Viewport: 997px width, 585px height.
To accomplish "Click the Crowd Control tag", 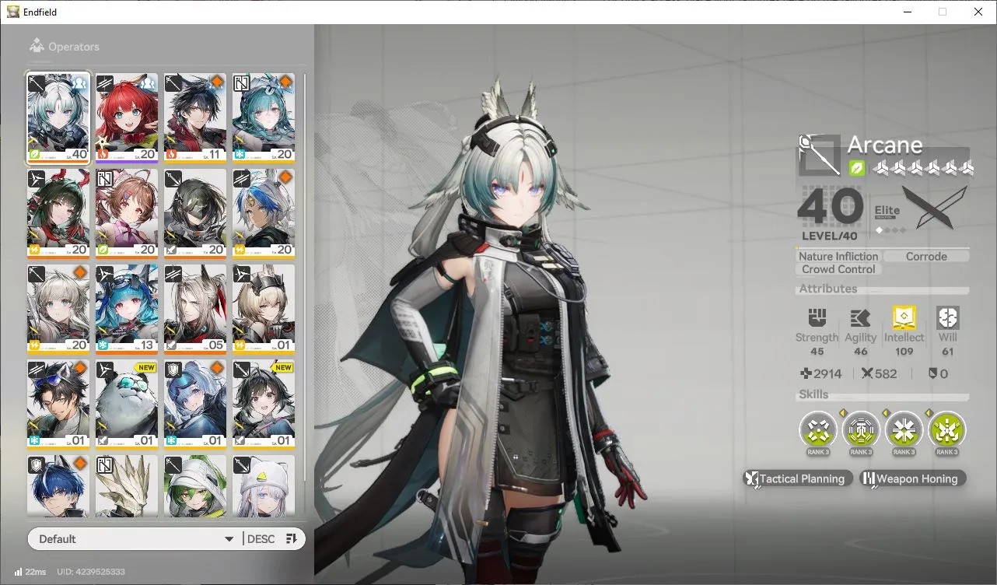I will click(838, 269).
